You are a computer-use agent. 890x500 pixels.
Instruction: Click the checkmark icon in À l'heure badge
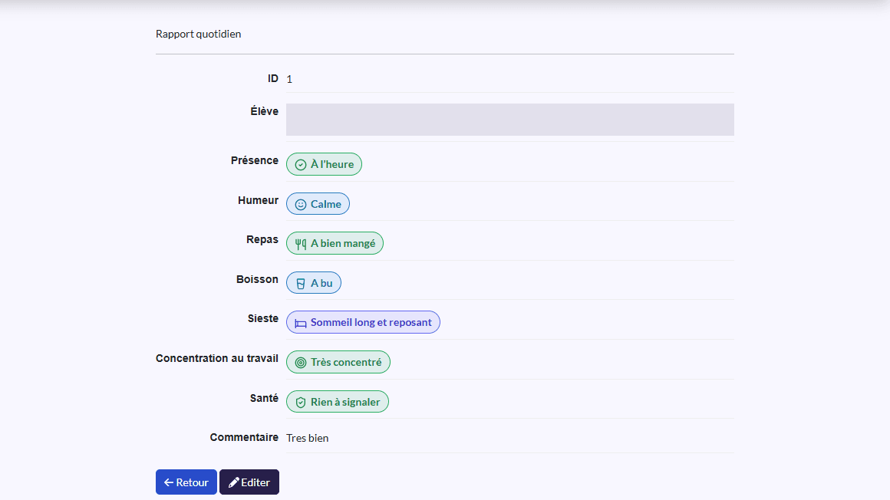pos(301,165)
